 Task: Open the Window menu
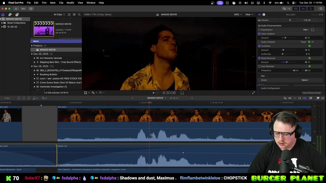91,3
